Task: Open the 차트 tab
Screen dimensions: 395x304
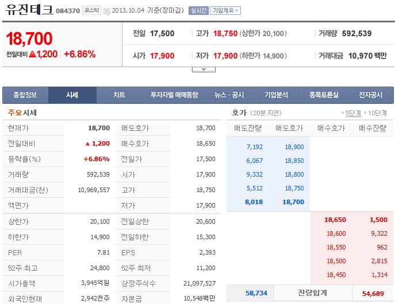Action: (119, 95)
